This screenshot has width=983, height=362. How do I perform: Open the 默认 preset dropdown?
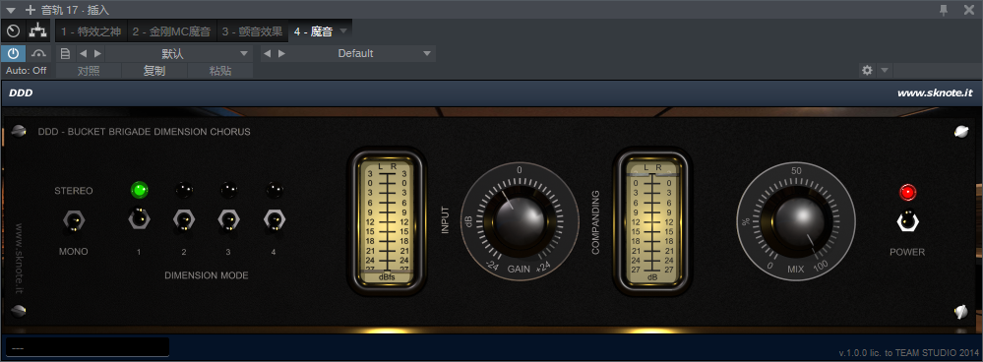tap(177, 53)
